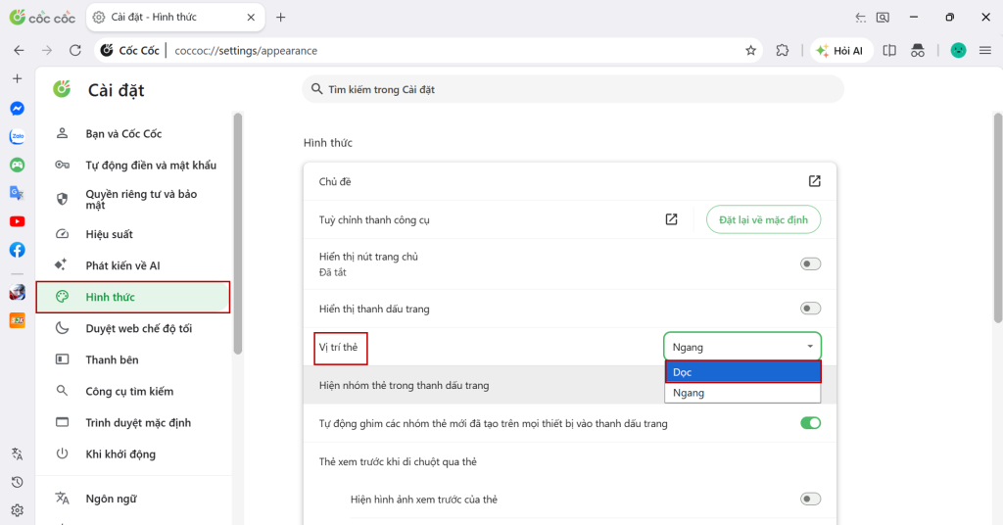Reload the current page
Image resolution: width=1003 pixels, height=525 pixels.
coord(74,51)
